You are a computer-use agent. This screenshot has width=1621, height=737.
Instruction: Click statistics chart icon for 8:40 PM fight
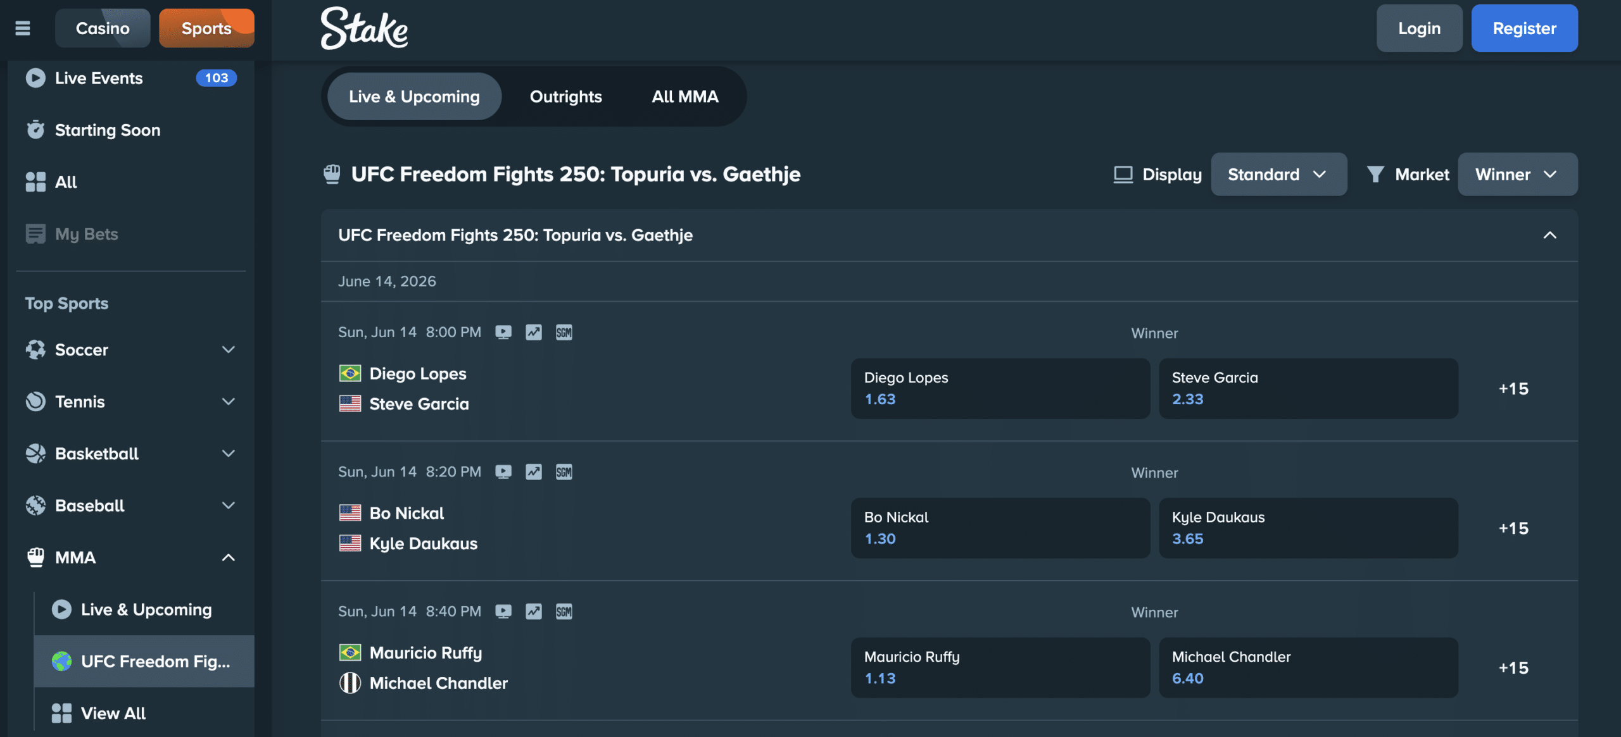pyautogui.click(x=534, y=612)
